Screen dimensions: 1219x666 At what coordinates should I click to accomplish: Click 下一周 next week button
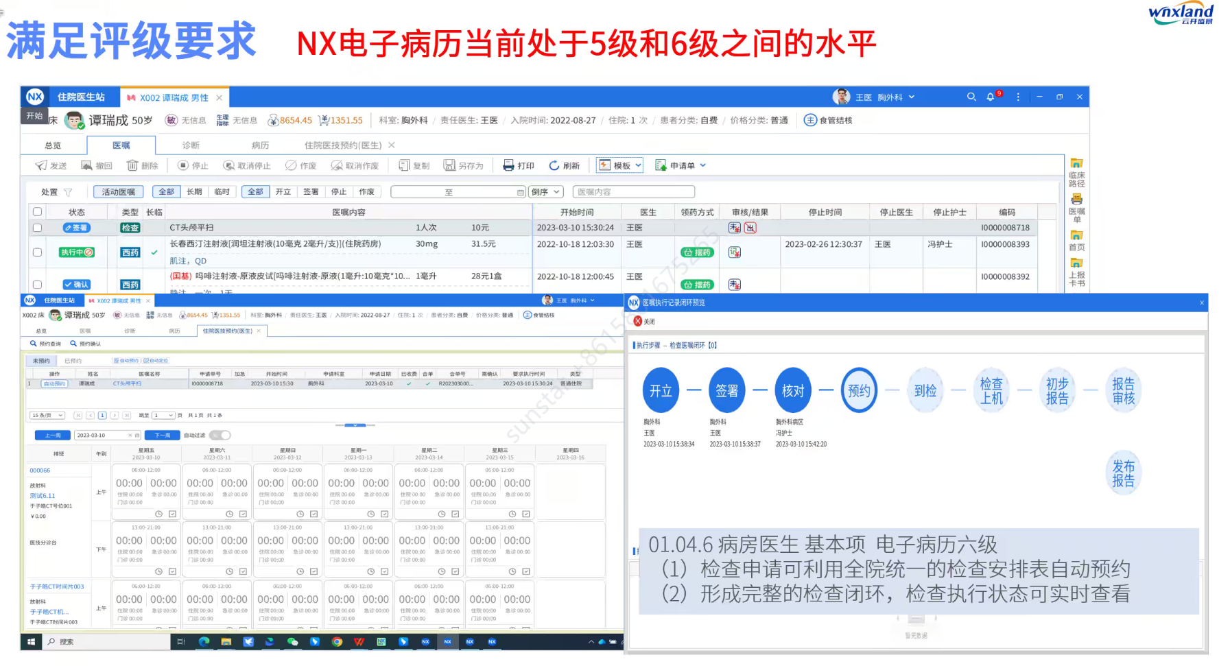[162, 436]
